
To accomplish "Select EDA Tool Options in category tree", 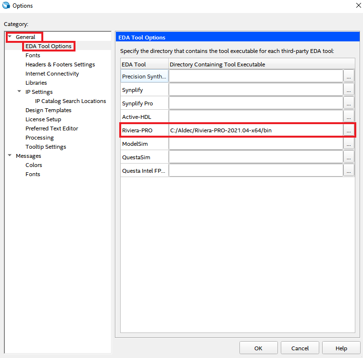I will pos(49,46).
